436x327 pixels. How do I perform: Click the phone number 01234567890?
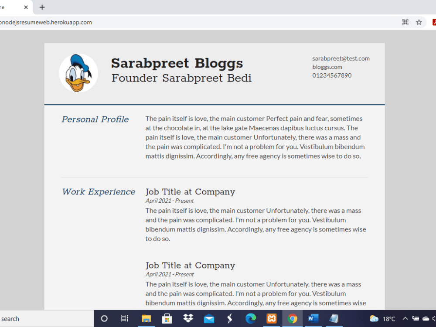332,75
